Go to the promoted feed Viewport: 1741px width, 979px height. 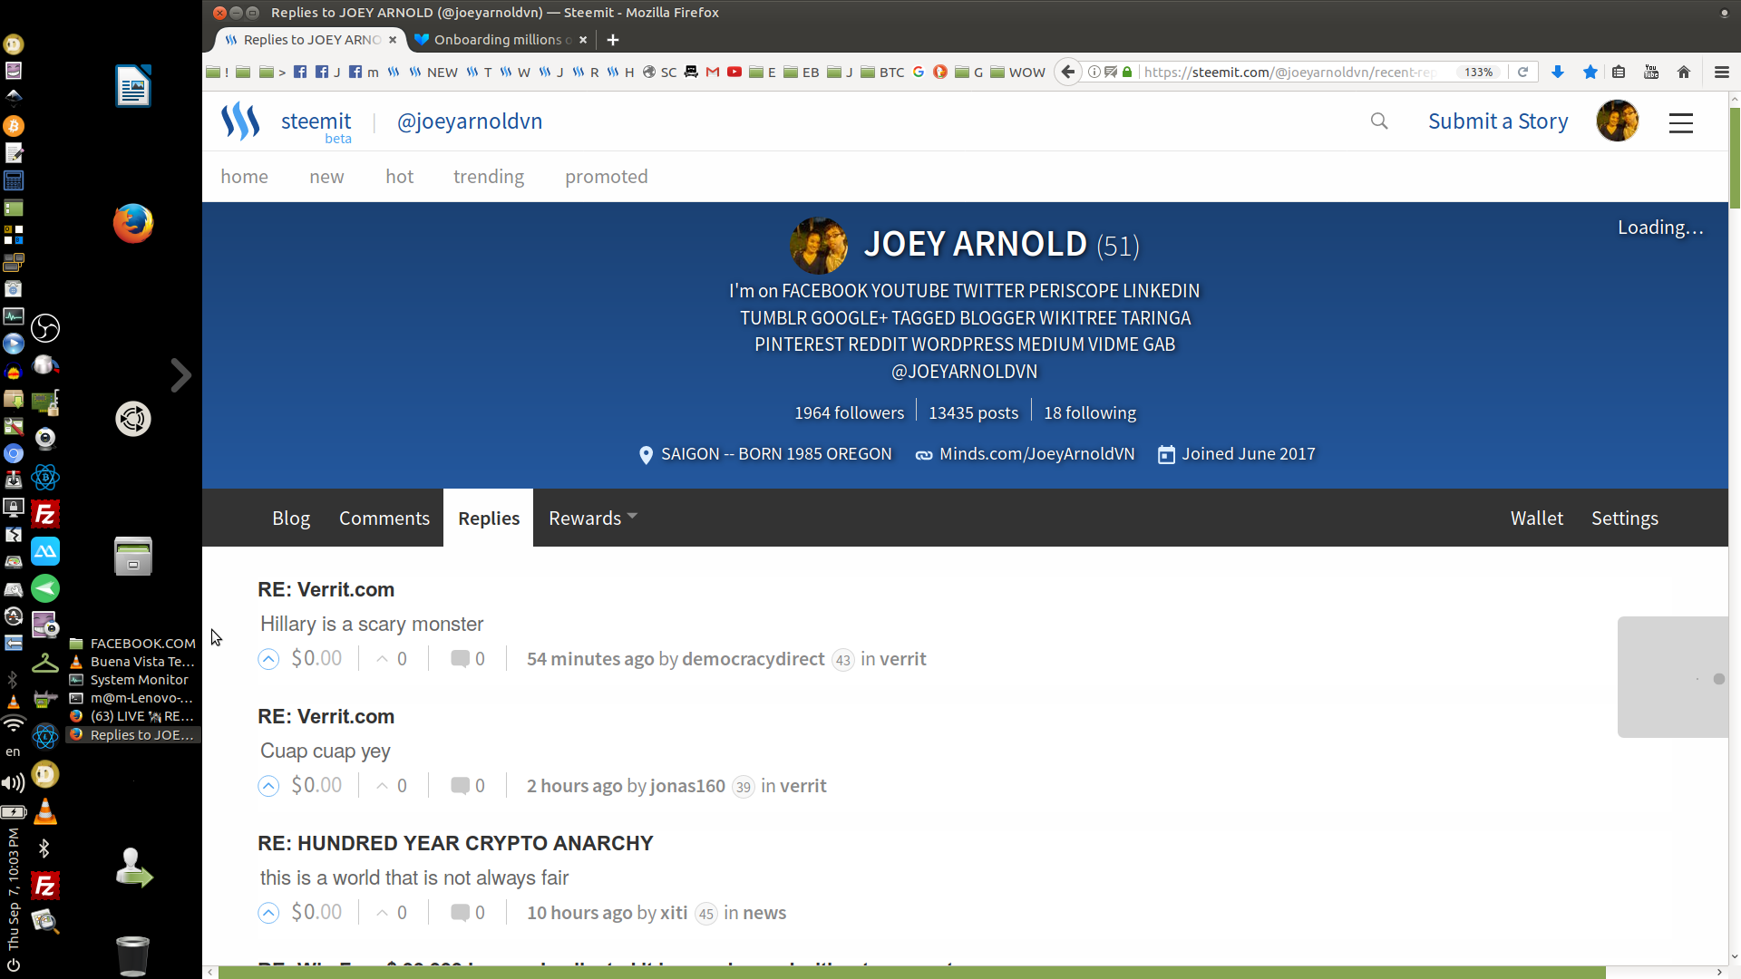(x=607, y=177)
